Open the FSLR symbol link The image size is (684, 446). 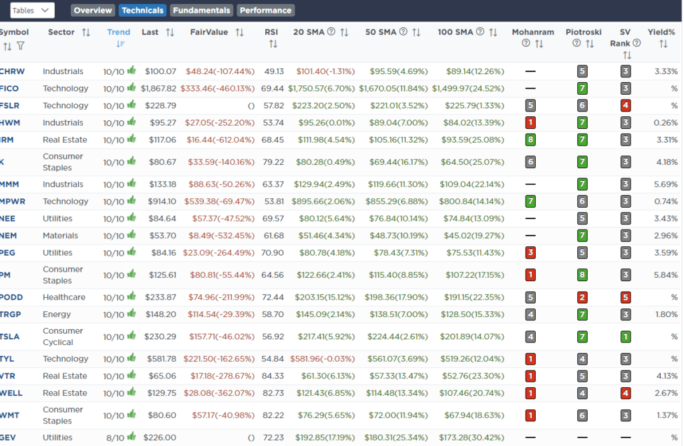[9, 105]
